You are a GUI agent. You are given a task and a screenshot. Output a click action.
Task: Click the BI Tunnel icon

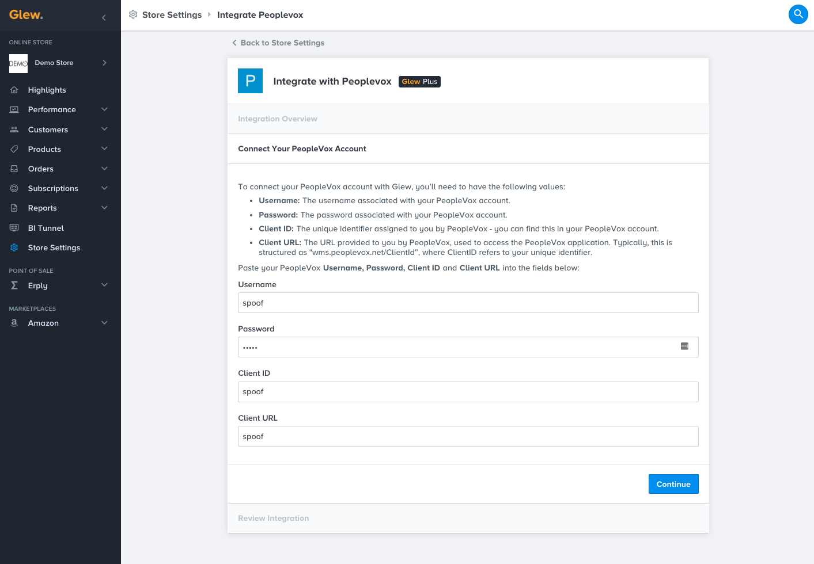pos(14,228)
